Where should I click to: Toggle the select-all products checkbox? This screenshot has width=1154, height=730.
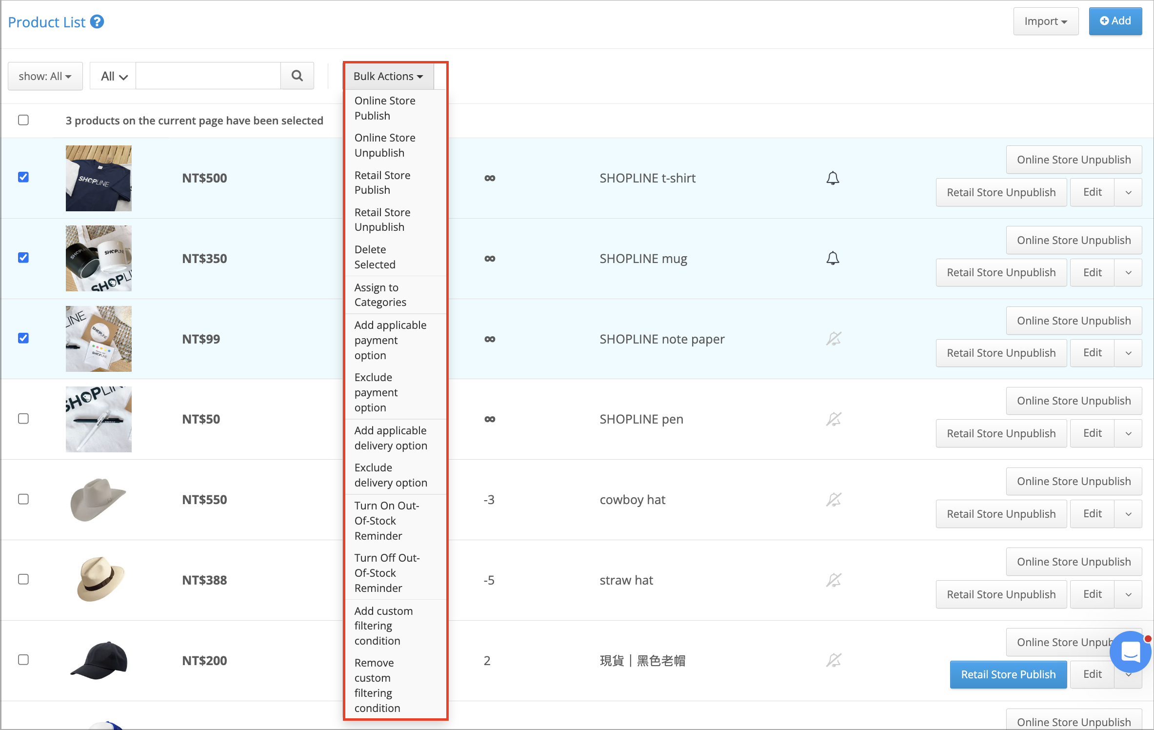[23, 120]
